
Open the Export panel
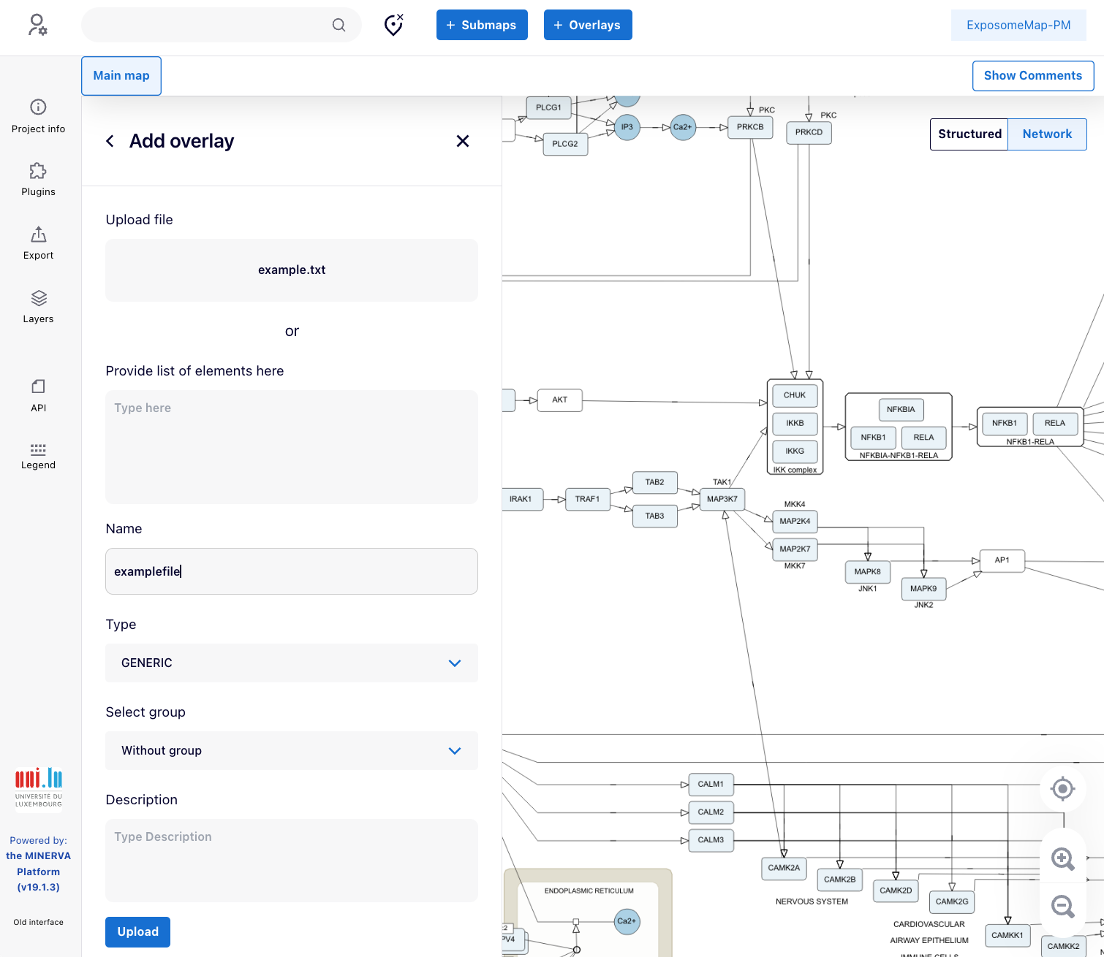tap(38, 243)
